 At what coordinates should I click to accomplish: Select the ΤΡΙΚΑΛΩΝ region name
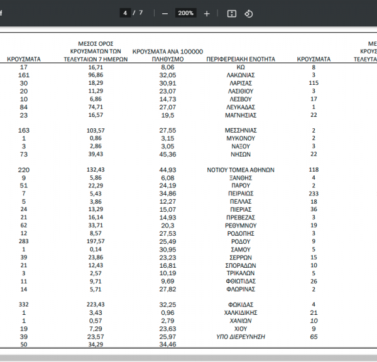241,273
